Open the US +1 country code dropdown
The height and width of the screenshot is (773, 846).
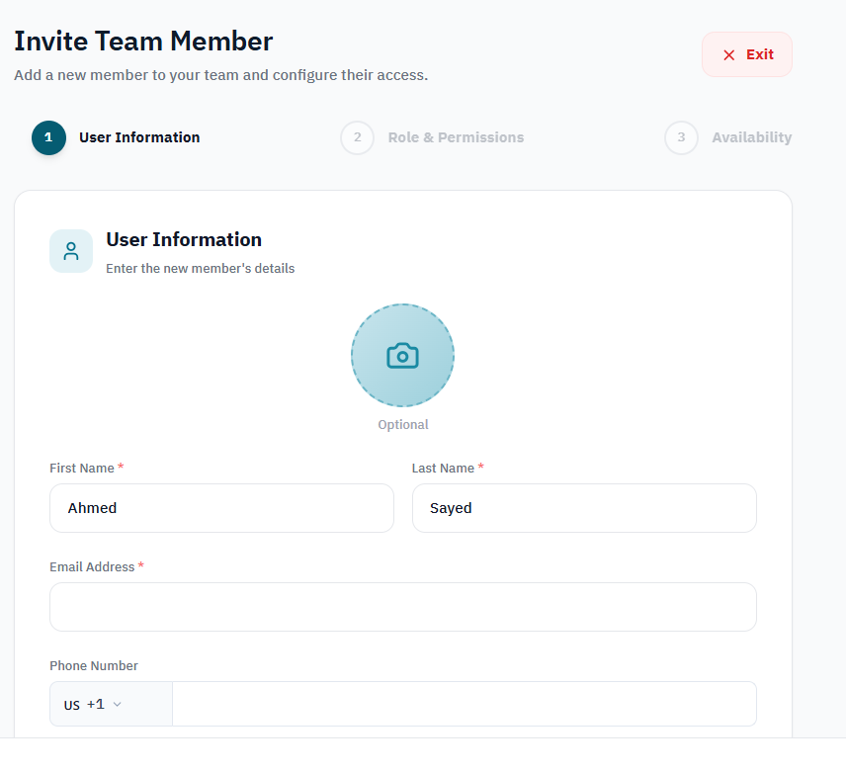pyautogui.click(x=111, y=704)
